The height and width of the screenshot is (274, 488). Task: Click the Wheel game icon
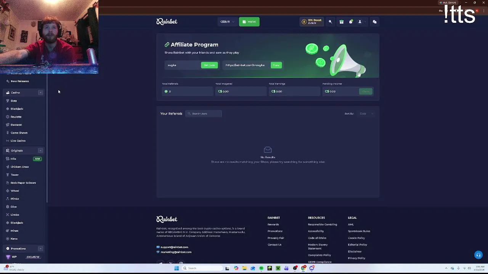point(8,191)
